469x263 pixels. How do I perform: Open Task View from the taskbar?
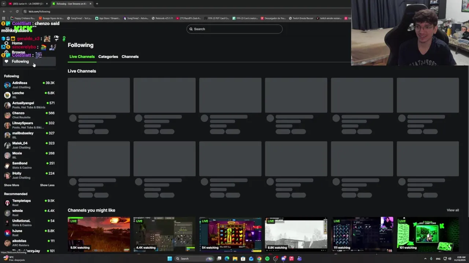tap(219, 259)
